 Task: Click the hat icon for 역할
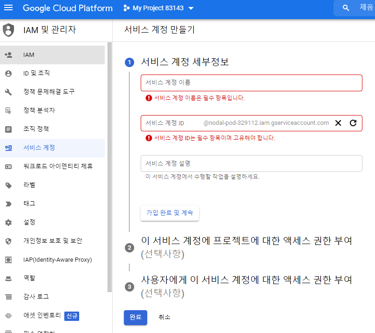(x=8, y=279)
